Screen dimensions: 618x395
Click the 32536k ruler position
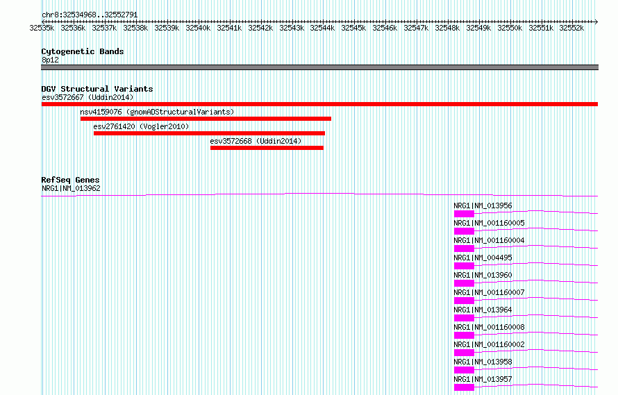73,28
